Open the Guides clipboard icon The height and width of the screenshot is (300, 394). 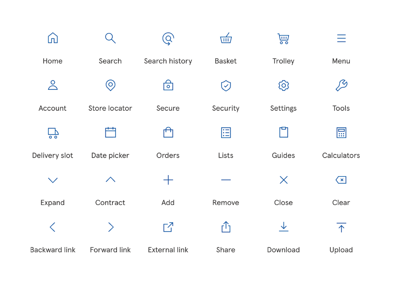tap(284, 132)
